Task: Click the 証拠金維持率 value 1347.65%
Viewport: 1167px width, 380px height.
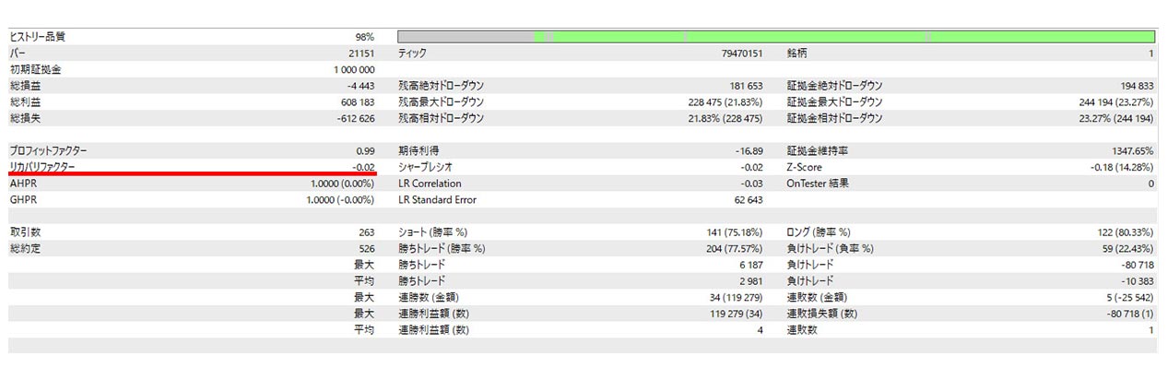Action: (1126, 150)
